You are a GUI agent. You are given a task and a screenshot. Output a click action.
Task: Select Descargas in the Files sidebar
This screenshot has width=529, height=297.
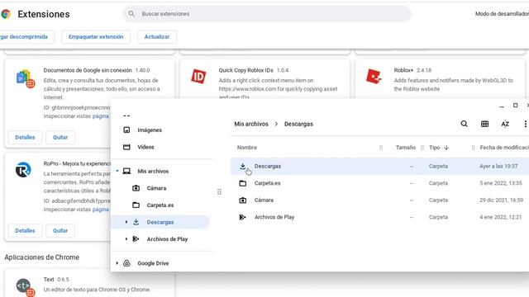point(160,222)
